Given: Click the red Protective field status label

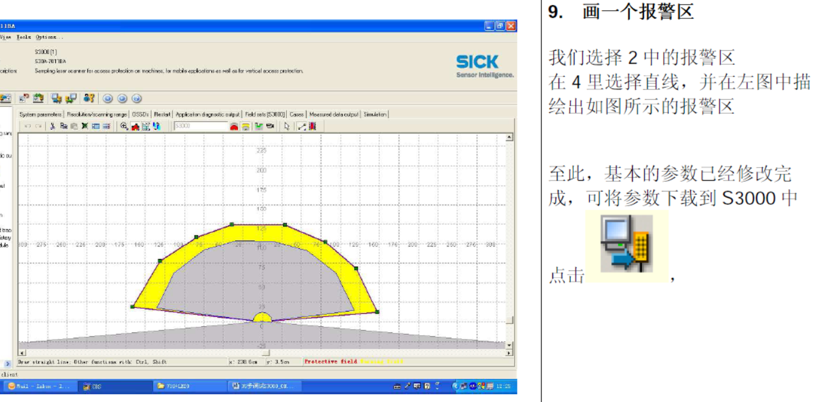Looking at the screenshot, I should click(x=330, y=362).
